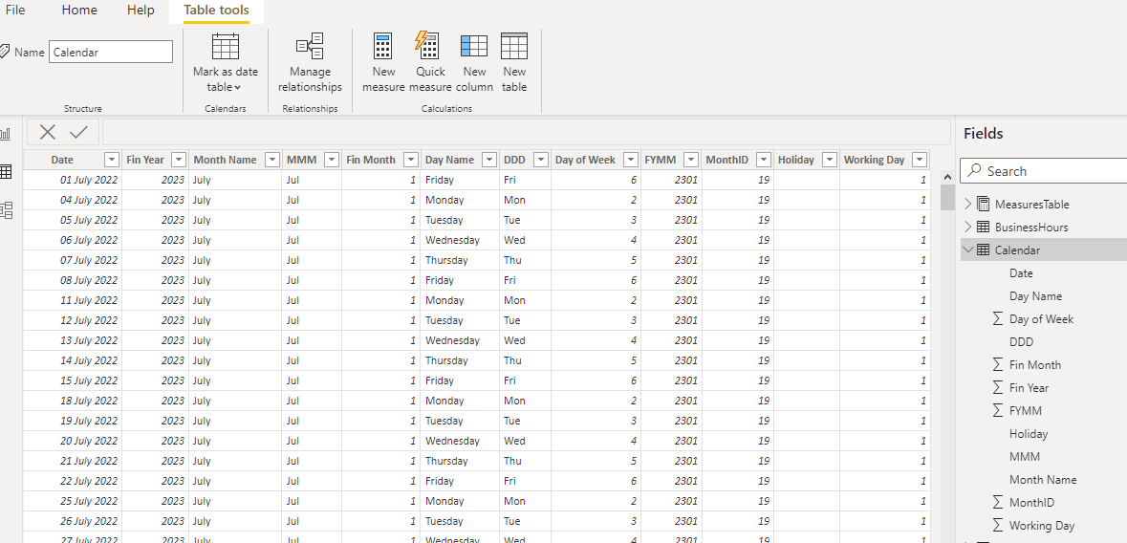This screenshot has height=543, width=1127.
Task: Select the Day of Week field
Action: pos(1041,319)
